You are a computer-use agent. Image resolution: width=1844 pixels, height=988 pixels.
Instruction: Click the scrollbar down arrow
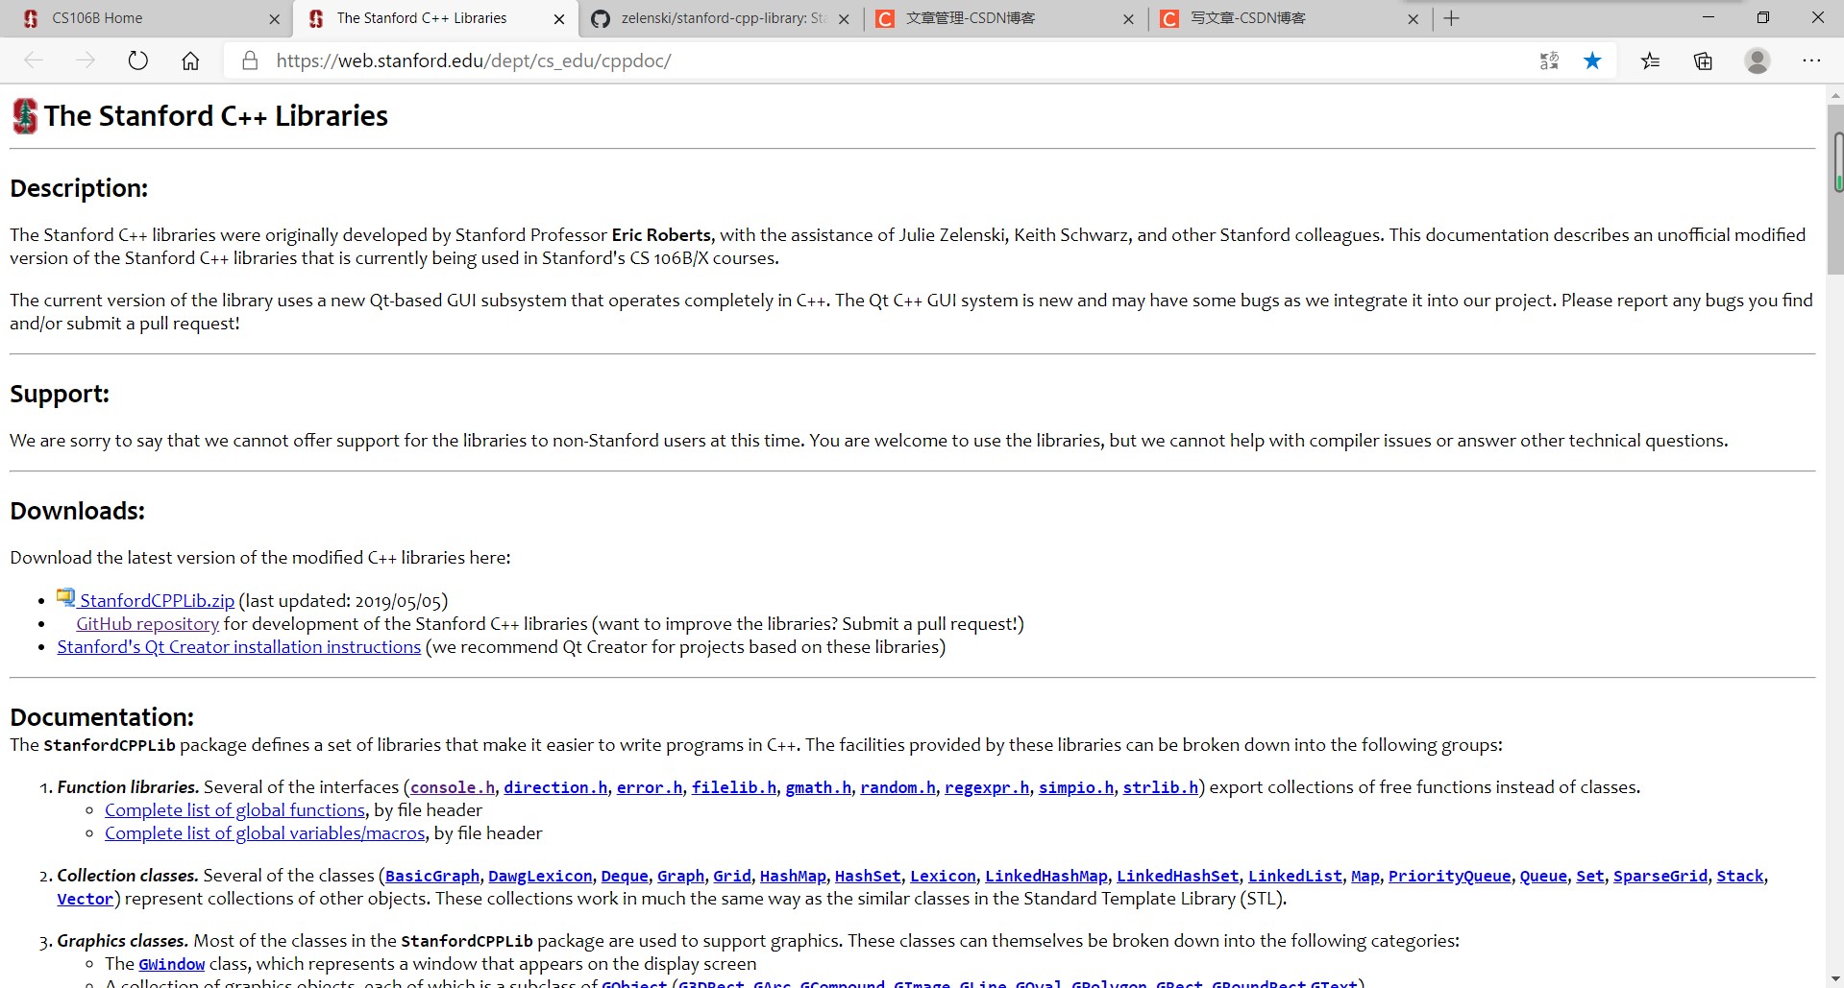[1835, 979]
